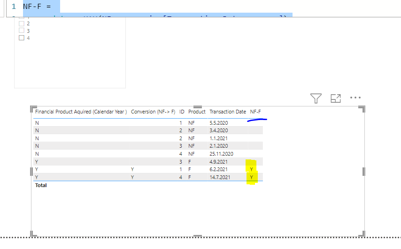401x249 pixels.
Task: Click Product NF in 25.11.2020 row
Action: pos(191,154)
